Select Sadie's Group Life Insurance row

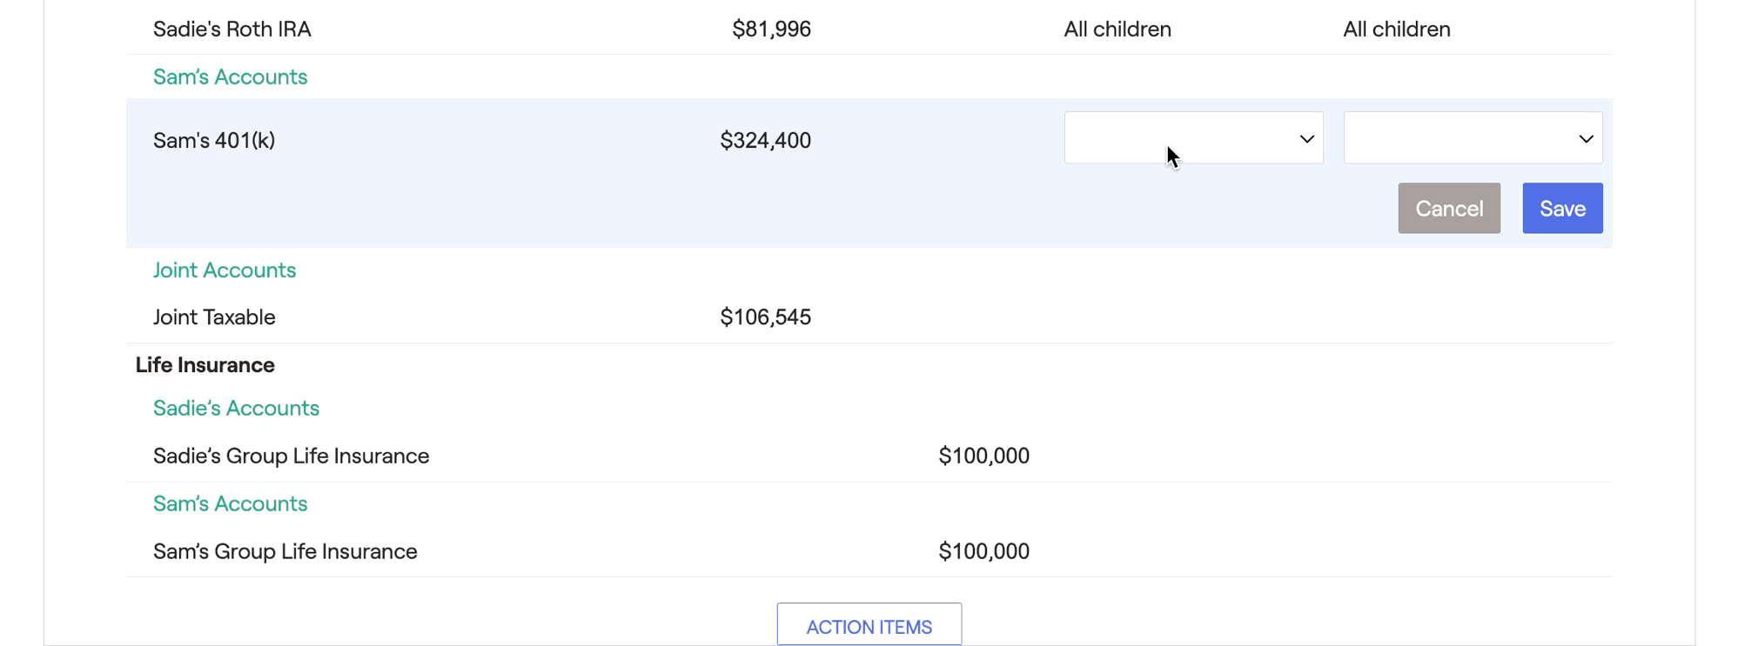point(291,456)
